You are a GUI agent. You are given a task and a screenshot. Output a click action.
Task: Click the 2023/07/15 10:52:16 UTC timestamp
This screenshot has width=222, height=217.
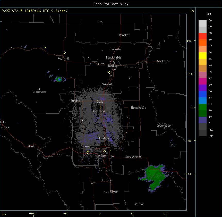click(x=25, y=11)
